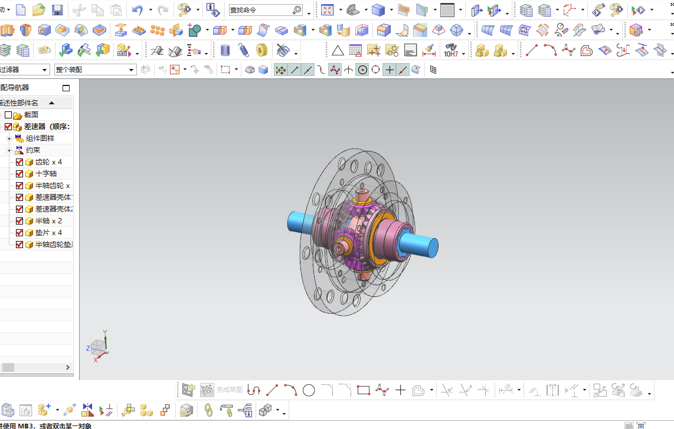
Task: Toggle the Arc Center snap option
Action: click(x=363, y=70)
